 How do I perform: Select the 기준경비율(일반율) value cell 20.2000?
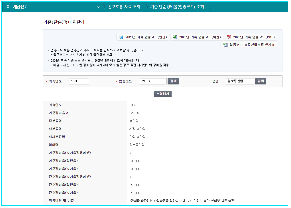pyautogui.click(x=135, y=161)
